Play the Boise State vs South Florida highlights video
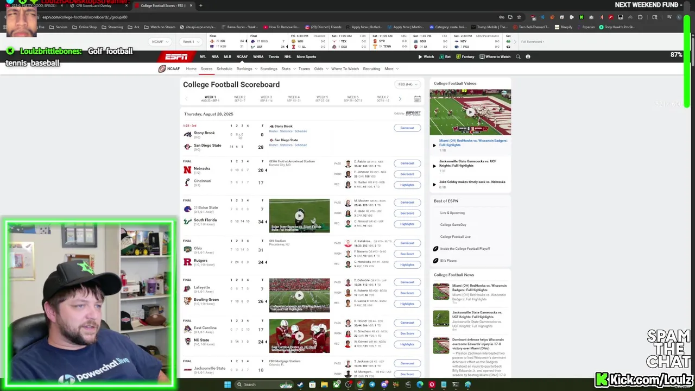 tap(299, 216)
